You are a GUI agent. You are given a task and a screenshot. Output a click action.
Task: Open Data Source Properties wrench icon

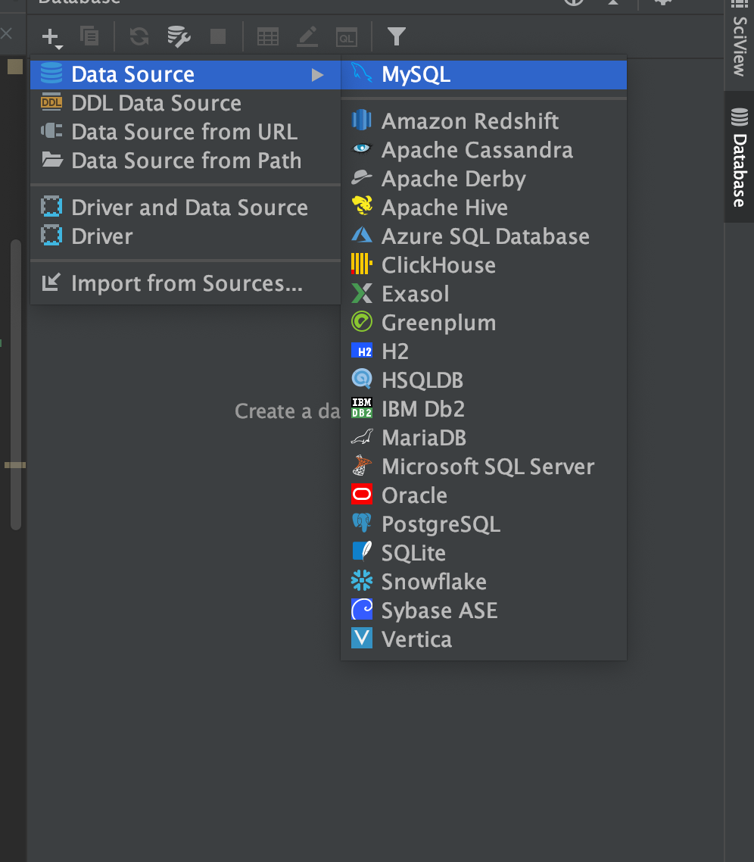[179, 36]
